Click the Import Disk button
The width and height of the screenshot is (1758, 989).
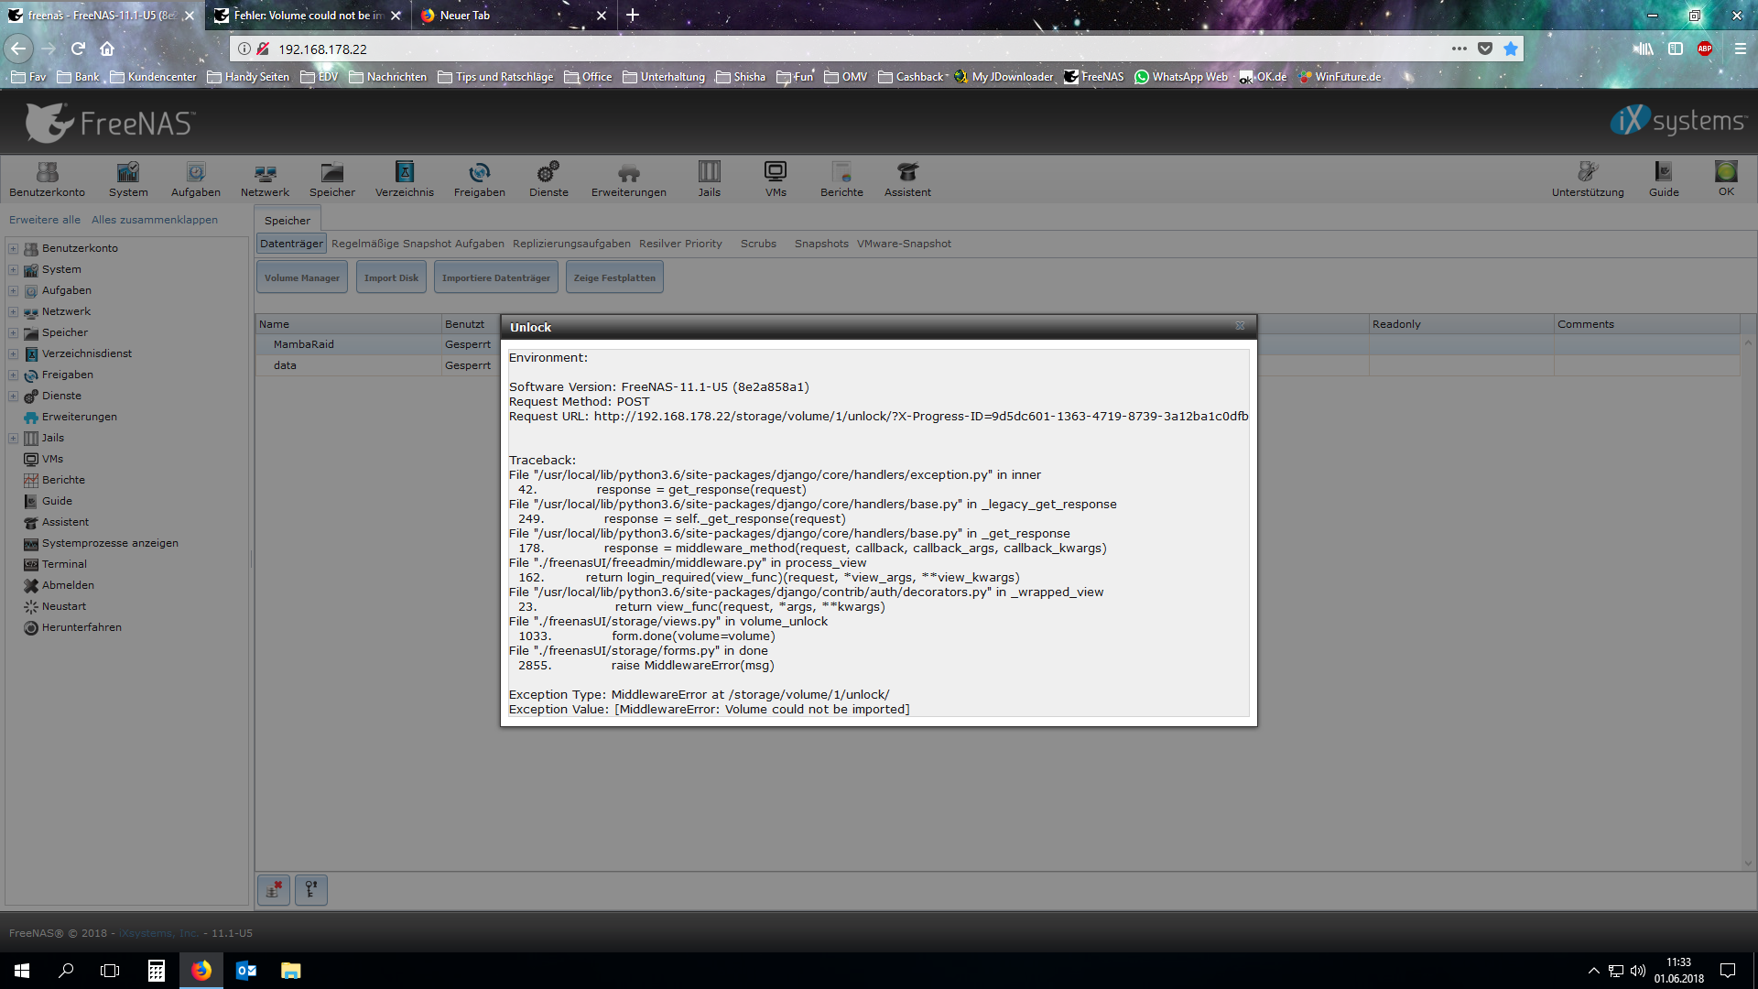coord(391,277)
